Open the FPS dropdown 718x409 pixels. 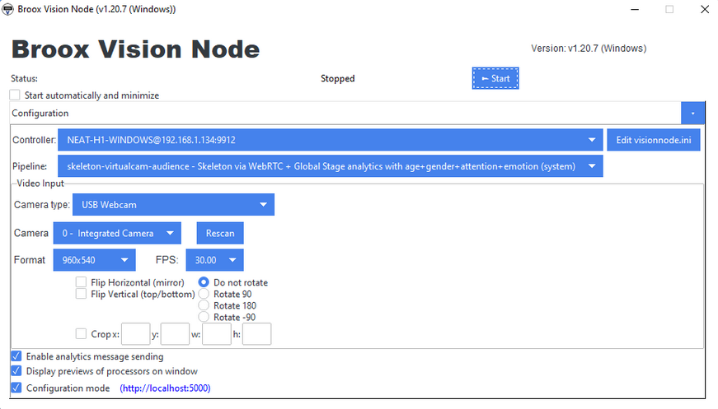click(214, 260)
